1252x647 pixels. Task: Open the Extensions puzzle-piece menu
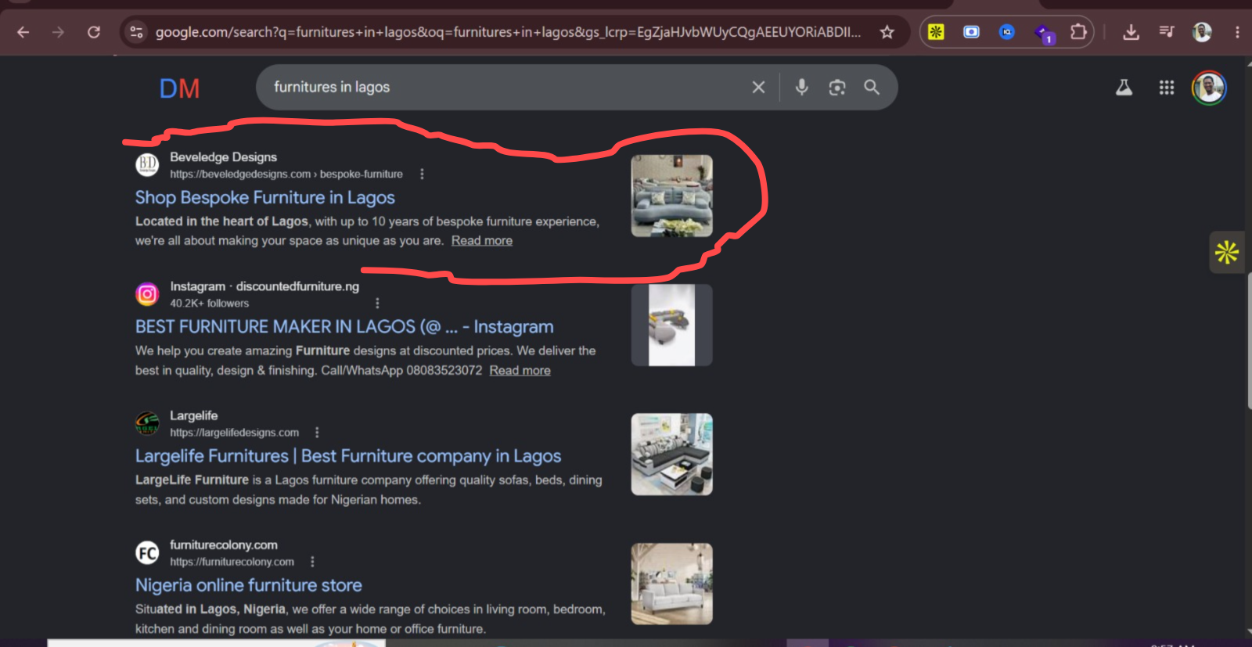click(x=1078, y=32)
